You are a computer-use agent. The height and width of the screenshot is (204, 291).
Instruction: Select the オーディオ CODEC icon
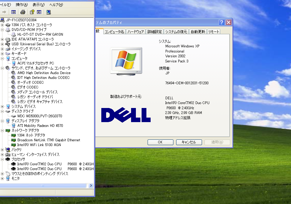pos(13,82)
